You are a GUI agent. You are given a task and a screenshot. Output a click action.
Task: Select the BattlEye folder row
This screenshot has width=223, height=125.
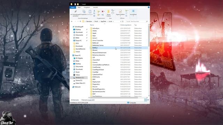tap(119, 48)
